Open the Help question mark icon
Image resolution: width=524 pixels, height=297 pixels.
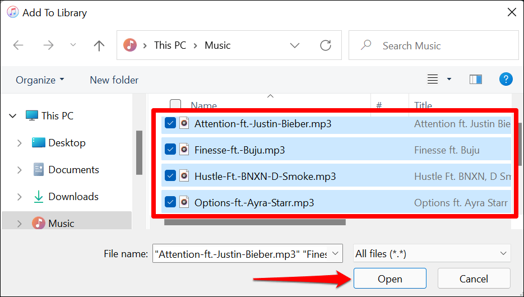(506, 80)
